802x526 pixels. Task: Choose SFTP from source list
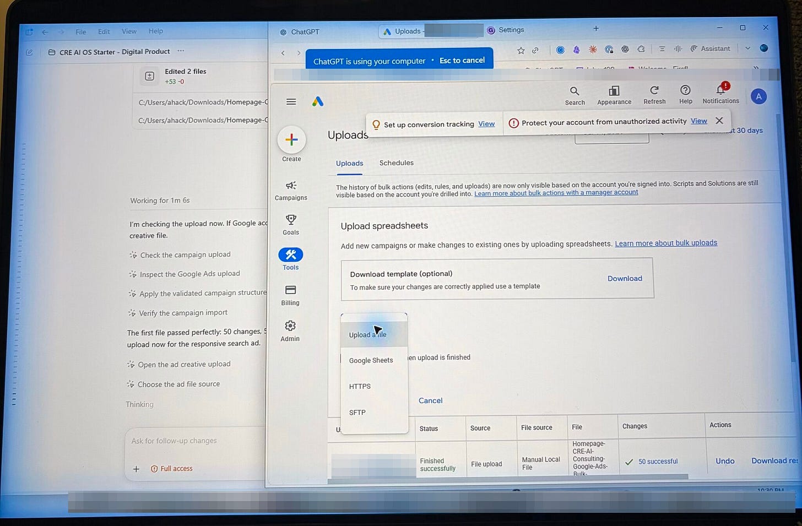click(x=374, y=412)
